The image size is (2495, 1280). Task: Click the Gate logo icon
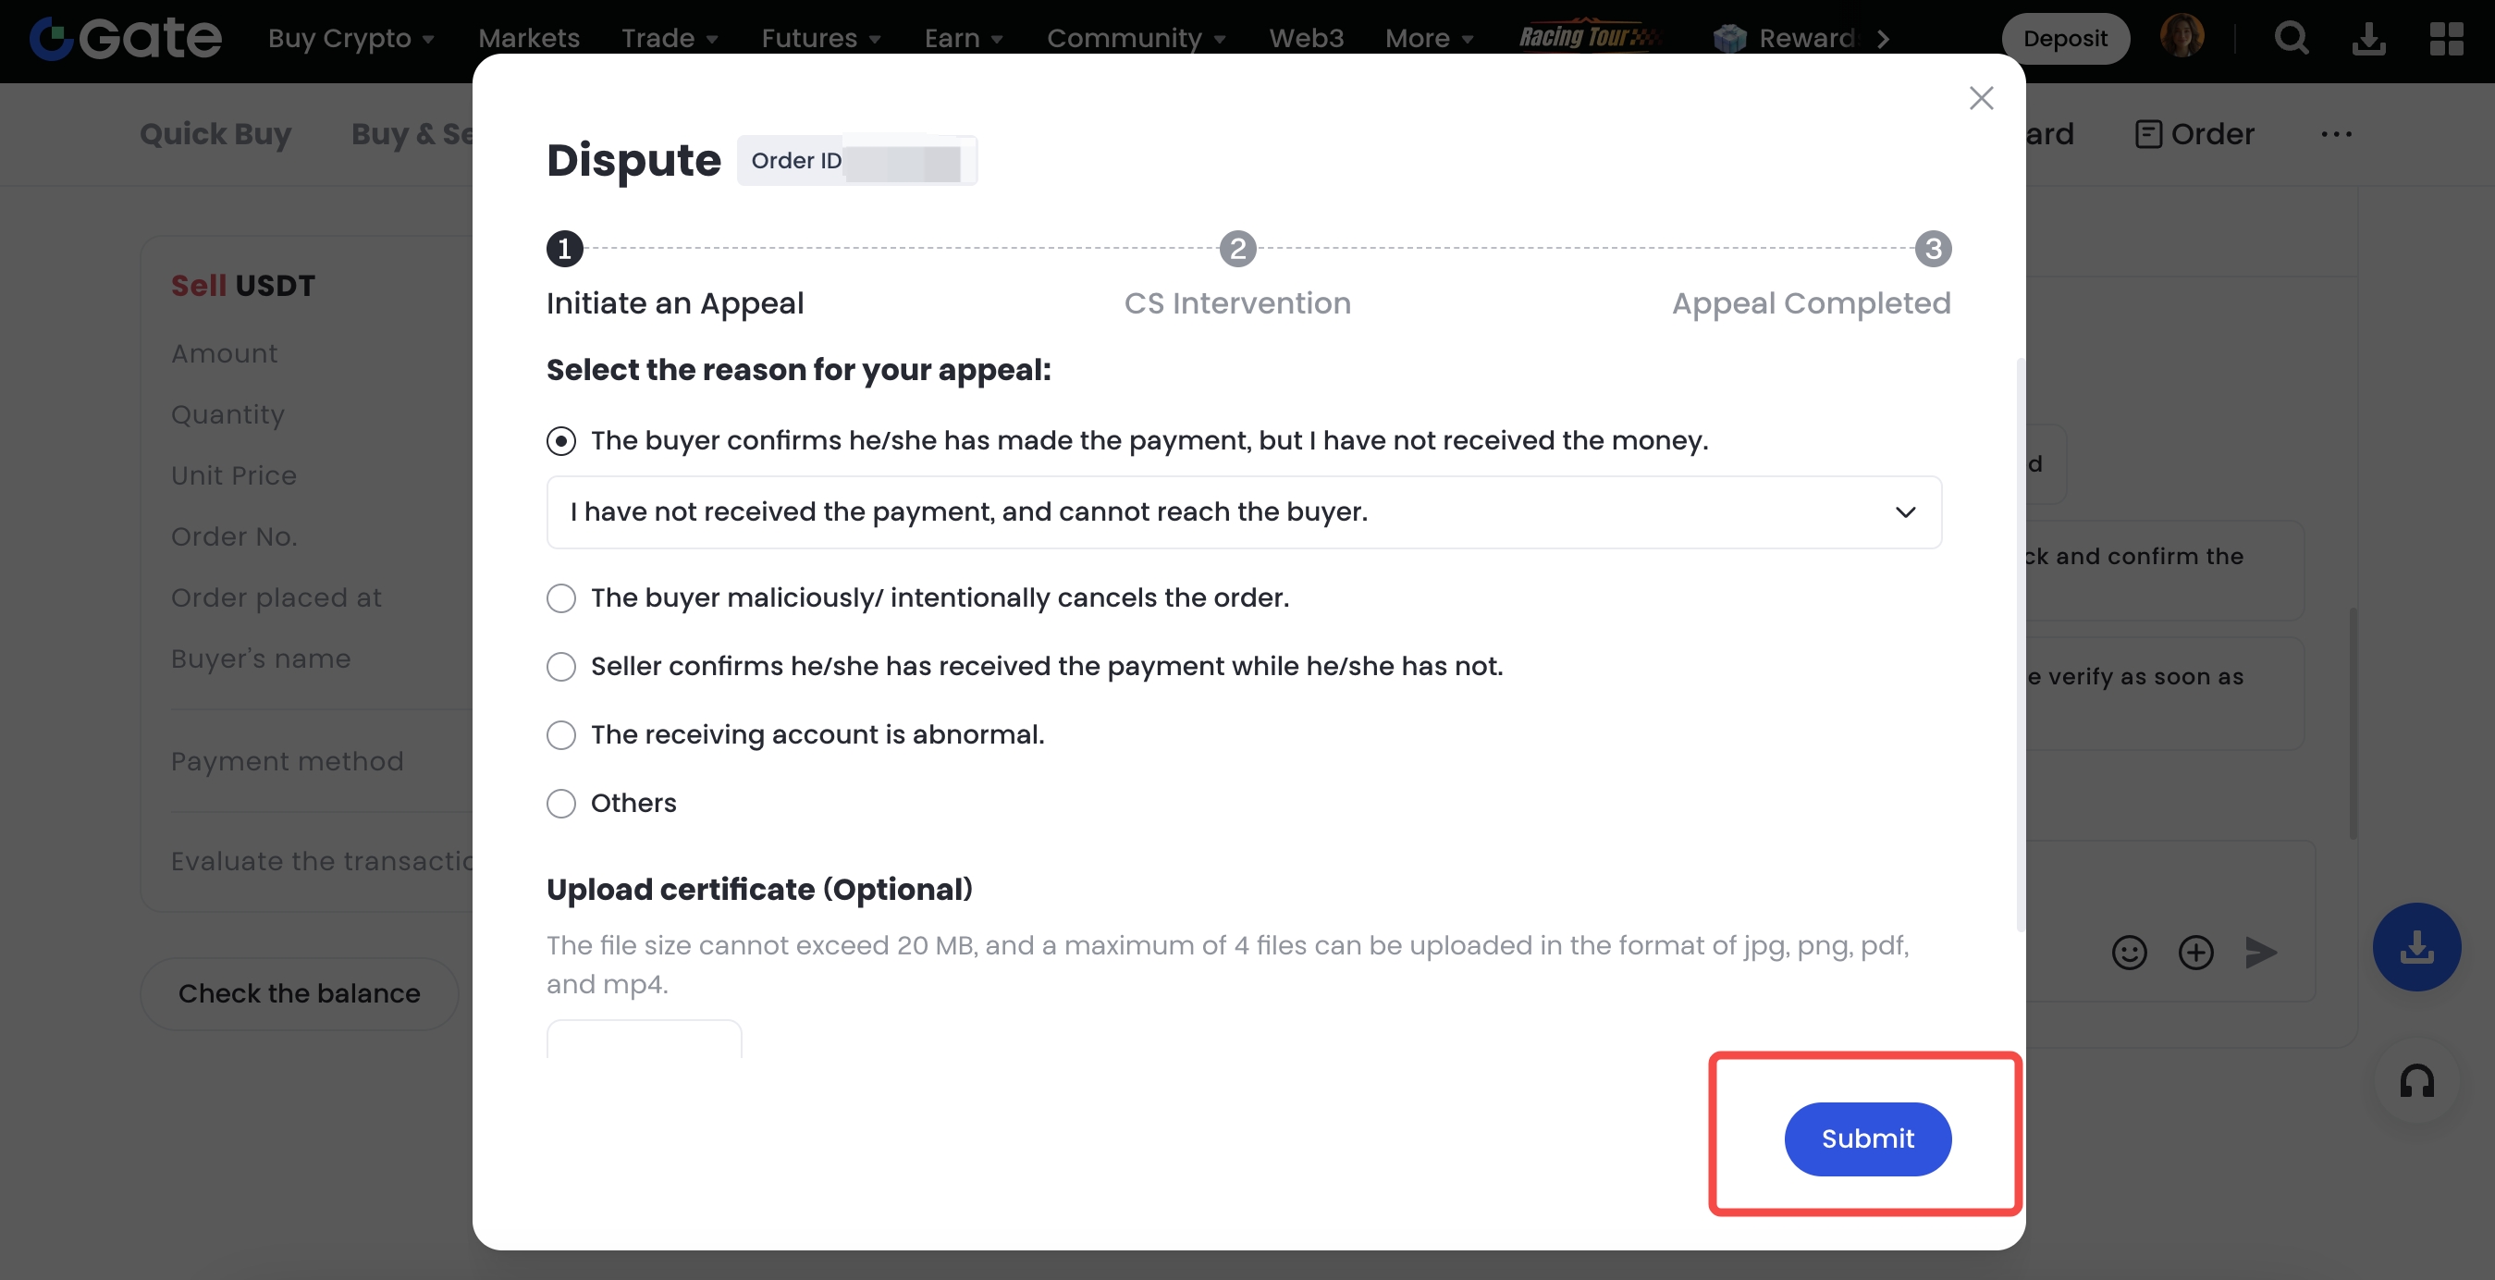[x=52, y=39]
